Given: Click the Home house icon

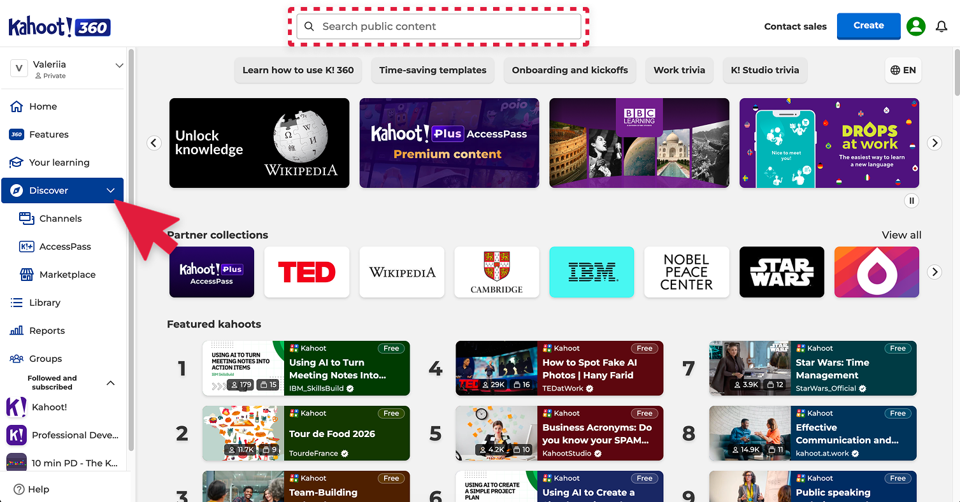Looking at the screenshot, I should (17, 106).
